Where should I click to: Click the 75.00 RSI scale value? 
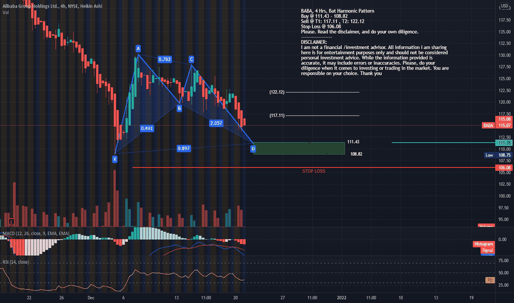tap(504, 261)
